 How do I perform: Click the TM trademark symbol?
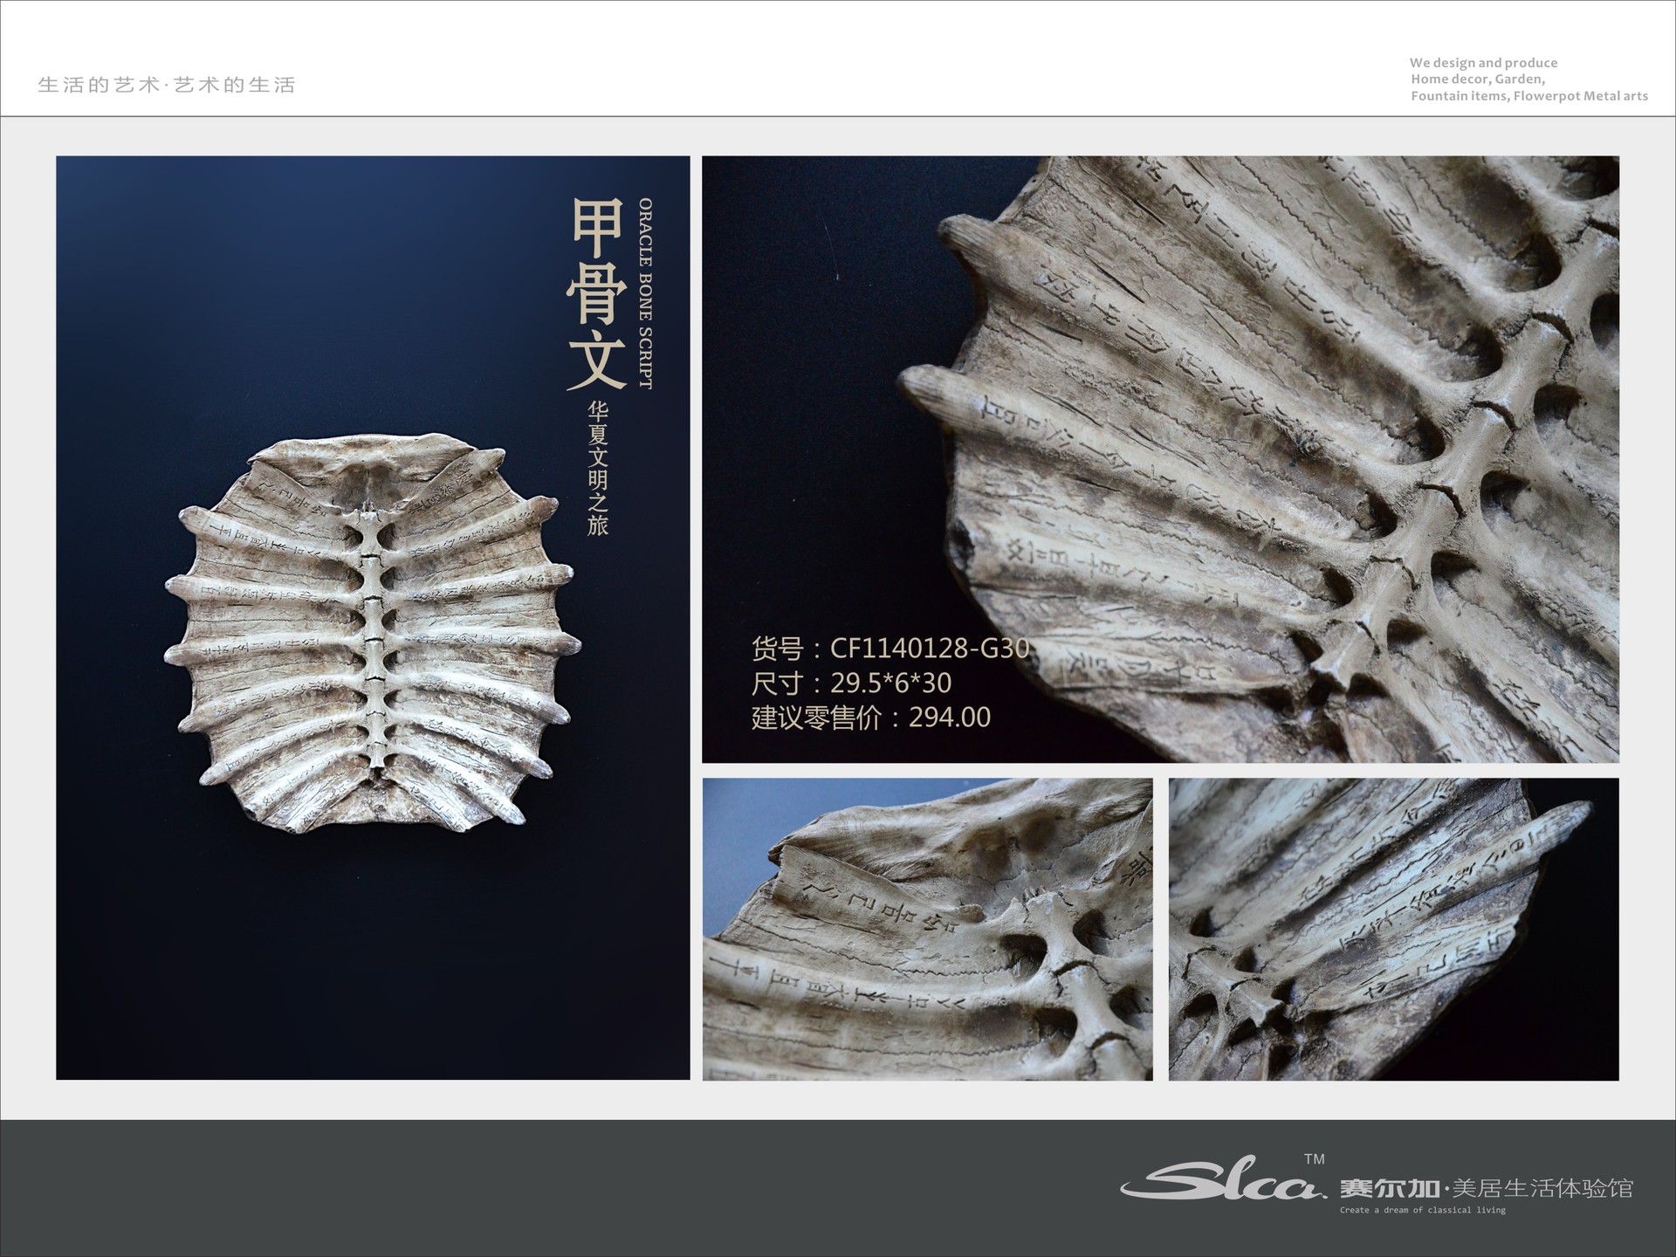[1314, 1159]
